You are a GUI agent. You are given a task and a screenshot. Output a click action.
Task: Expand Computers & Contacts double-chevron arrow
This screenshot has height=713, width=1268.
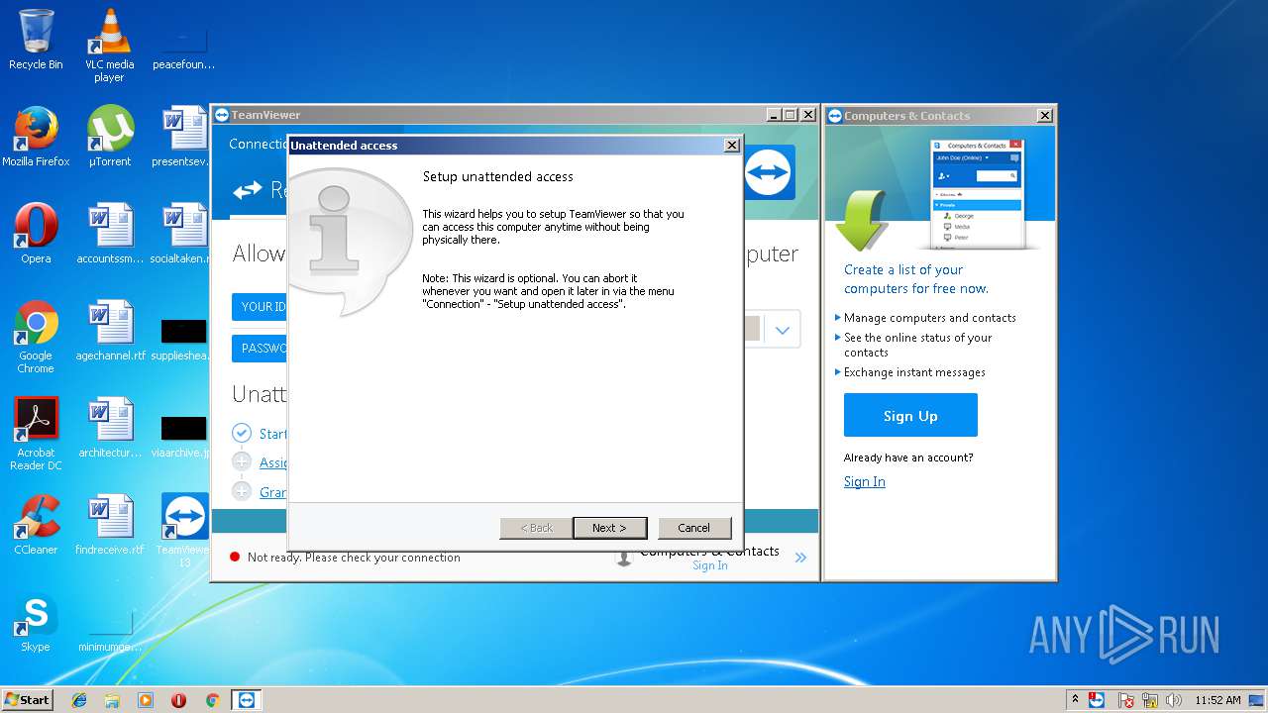click(x=800, y=558)
